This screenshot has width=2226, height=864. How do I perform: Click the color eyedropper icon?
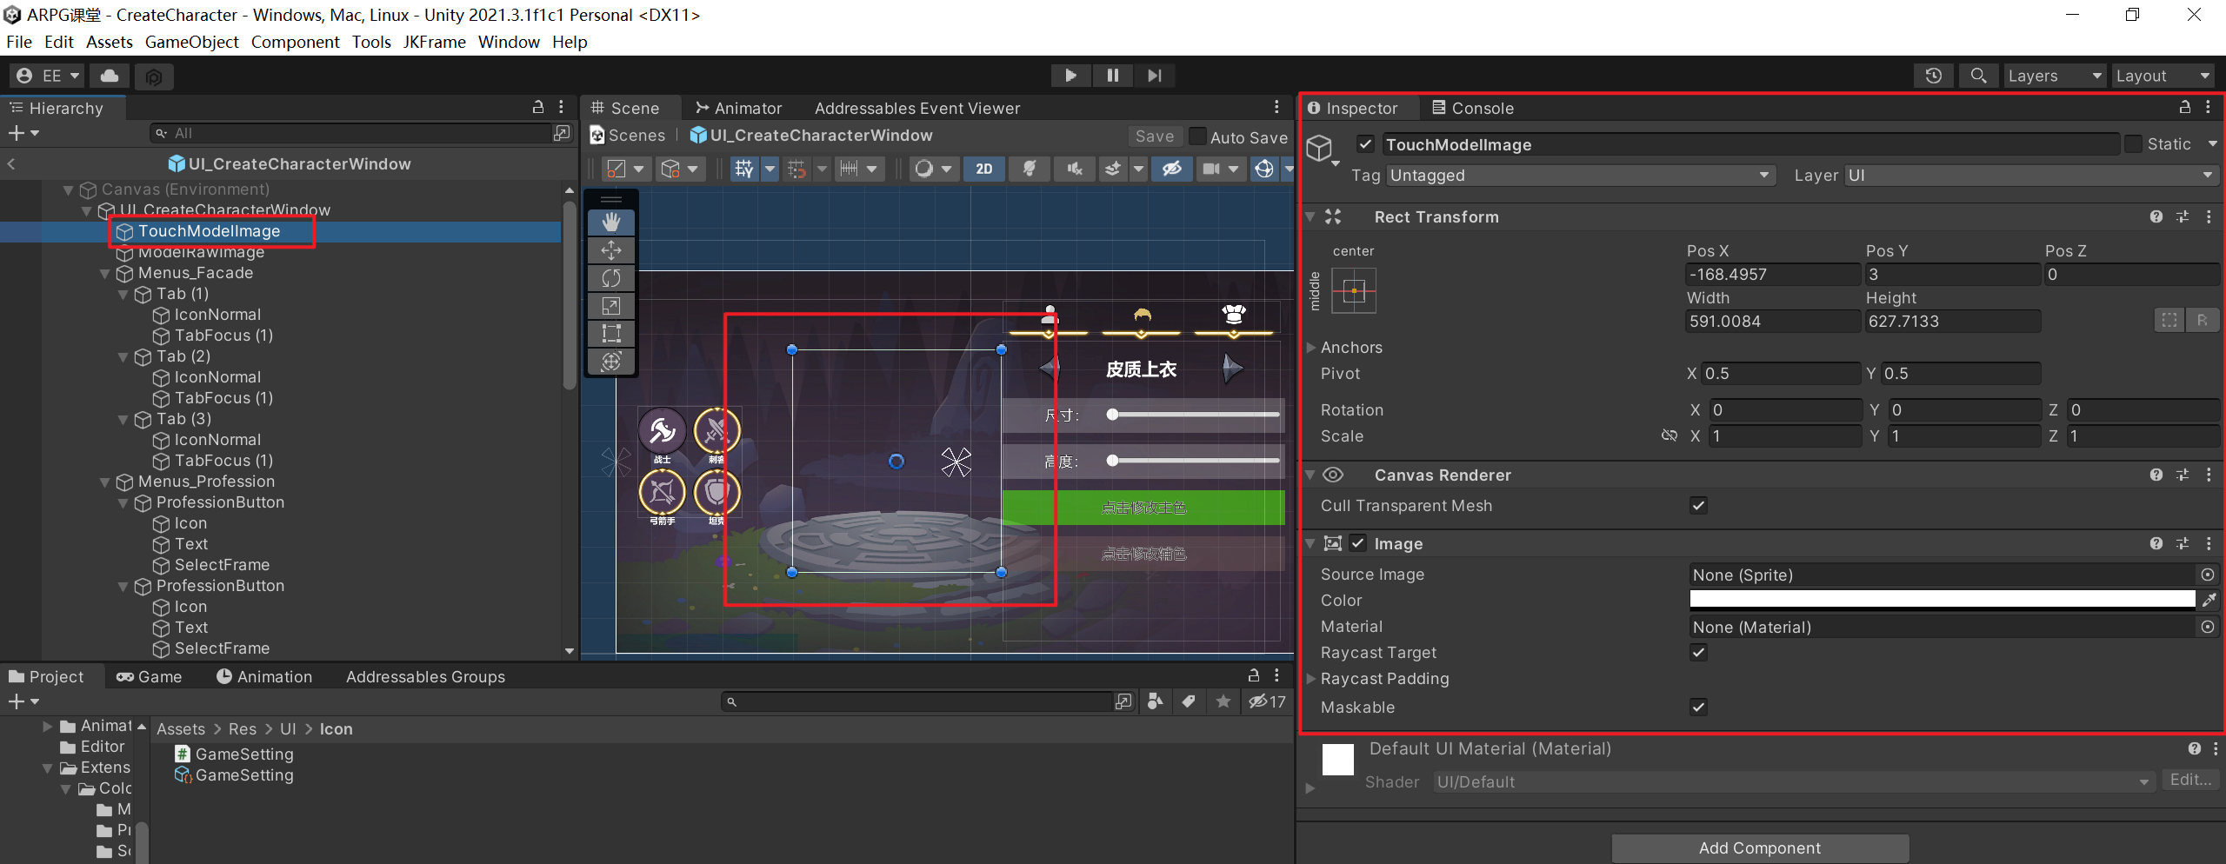pyautogui.click(x=2208, y=600)
